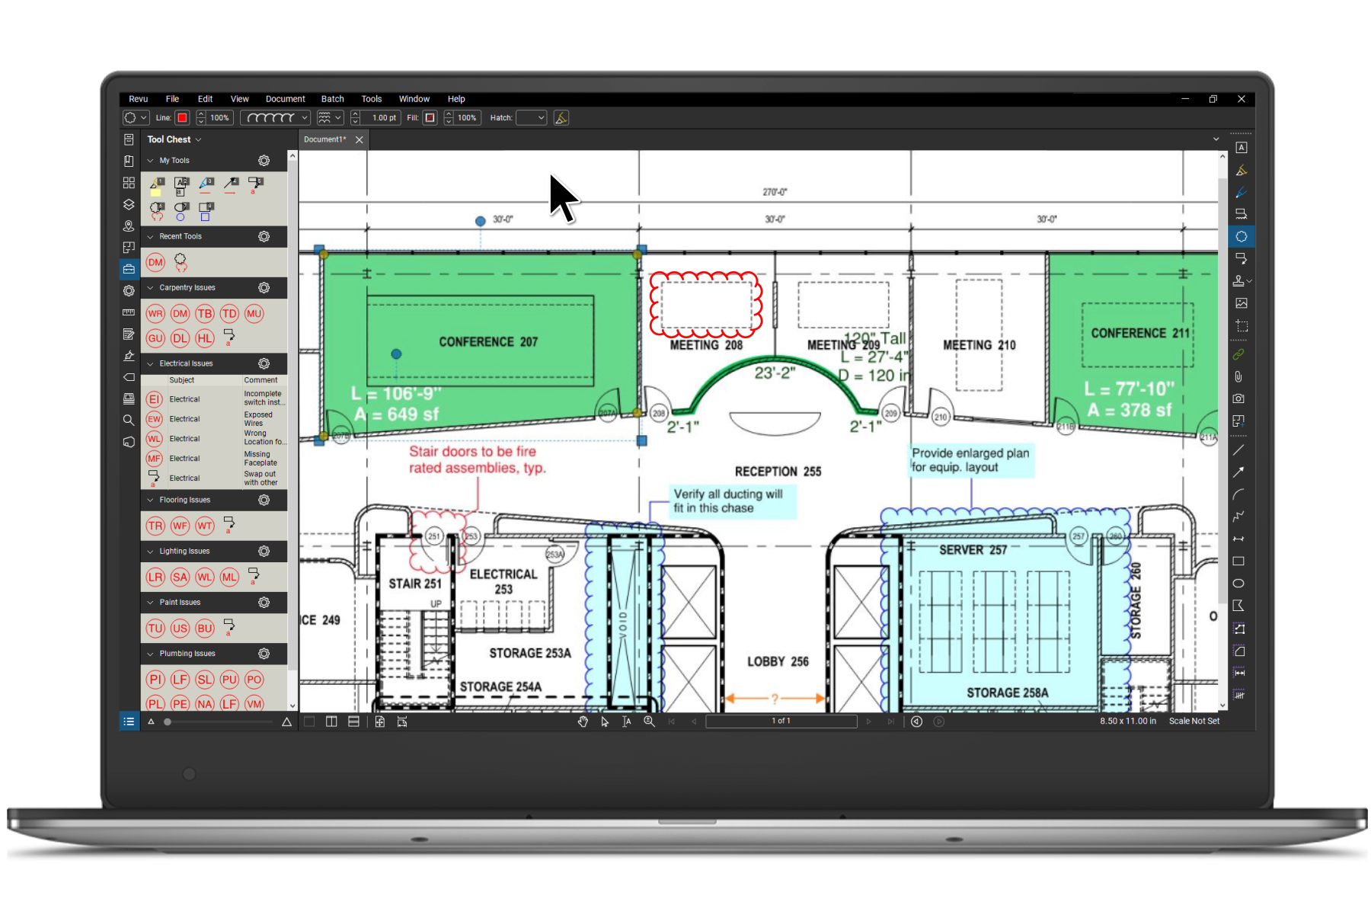Click Scale Not Set in the status bar
The image size is (1371, 899).
point(1194,721)
